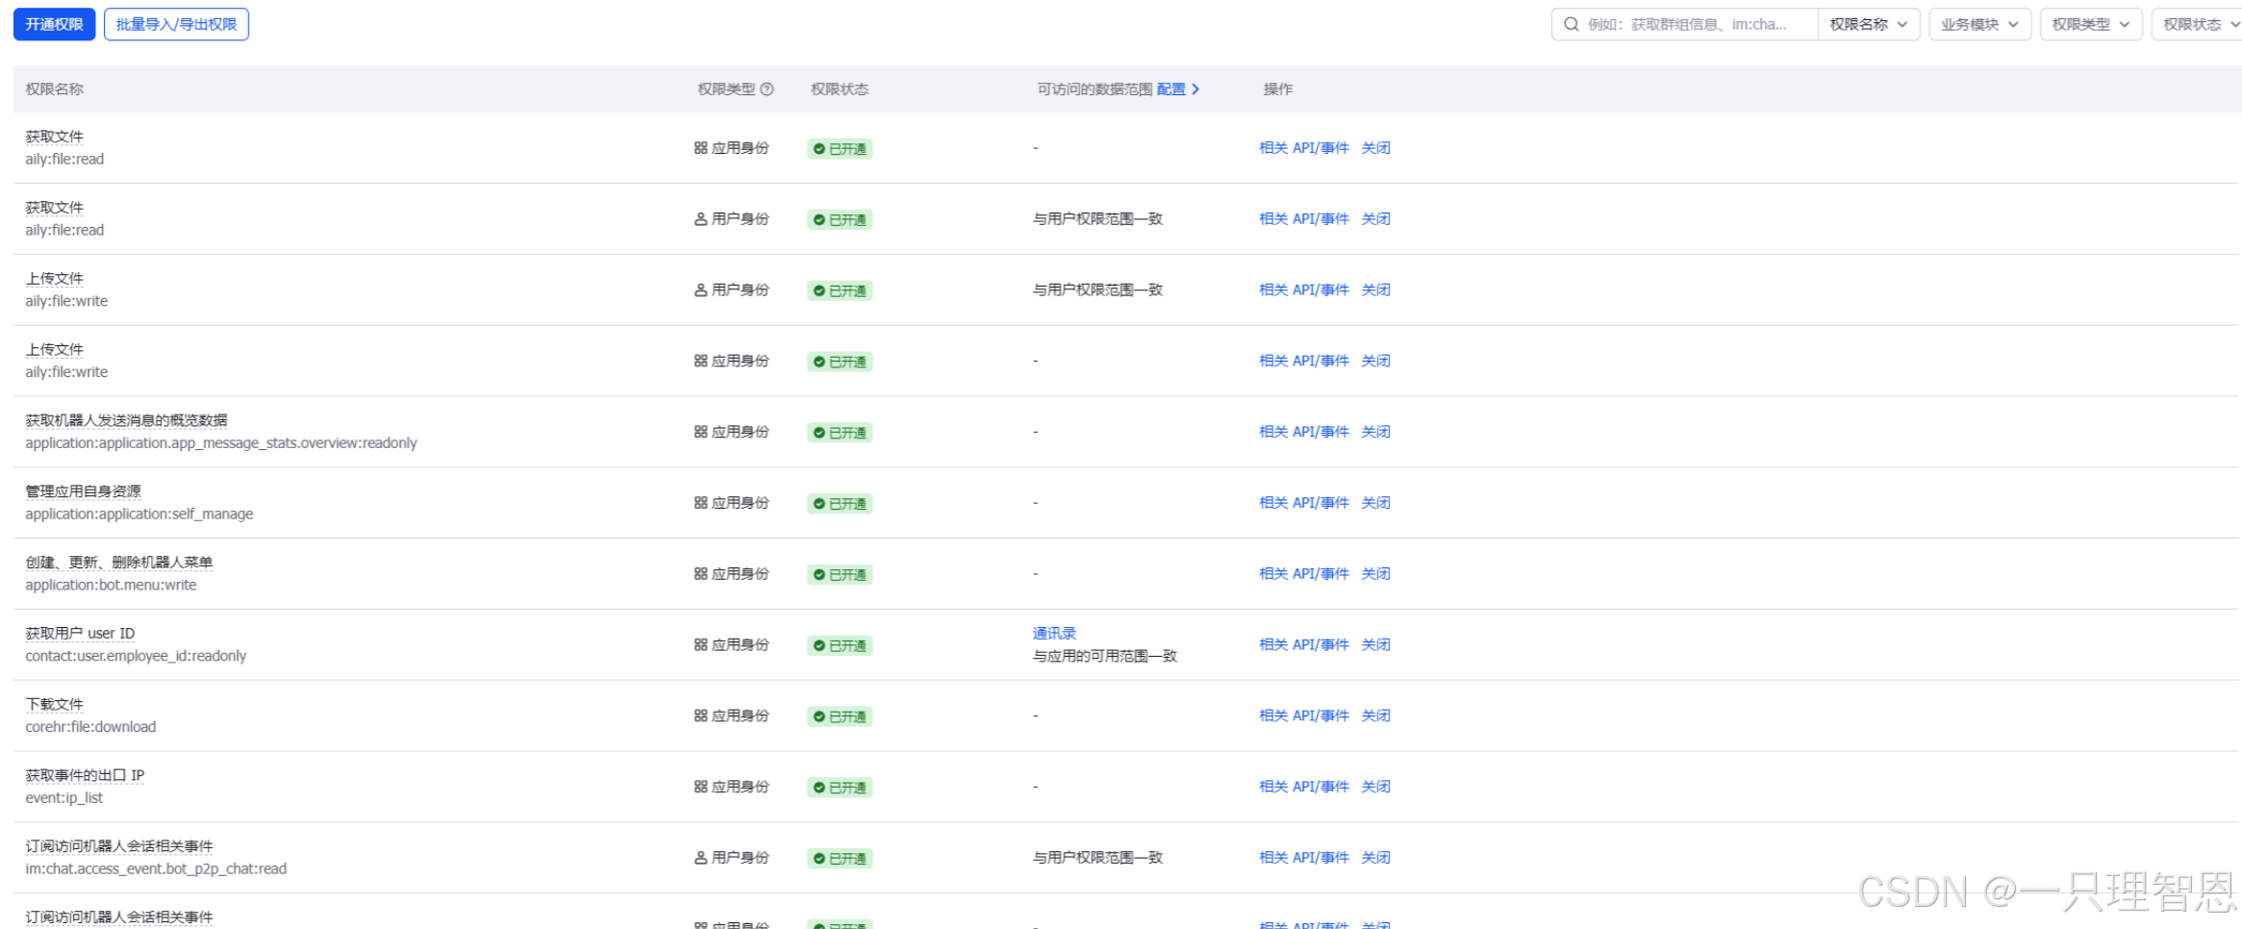
Task: Open 相关 API/事件 for im:chat.access_event.bot_p2p_chat:read 用户身份
Action: (1303, 858)
